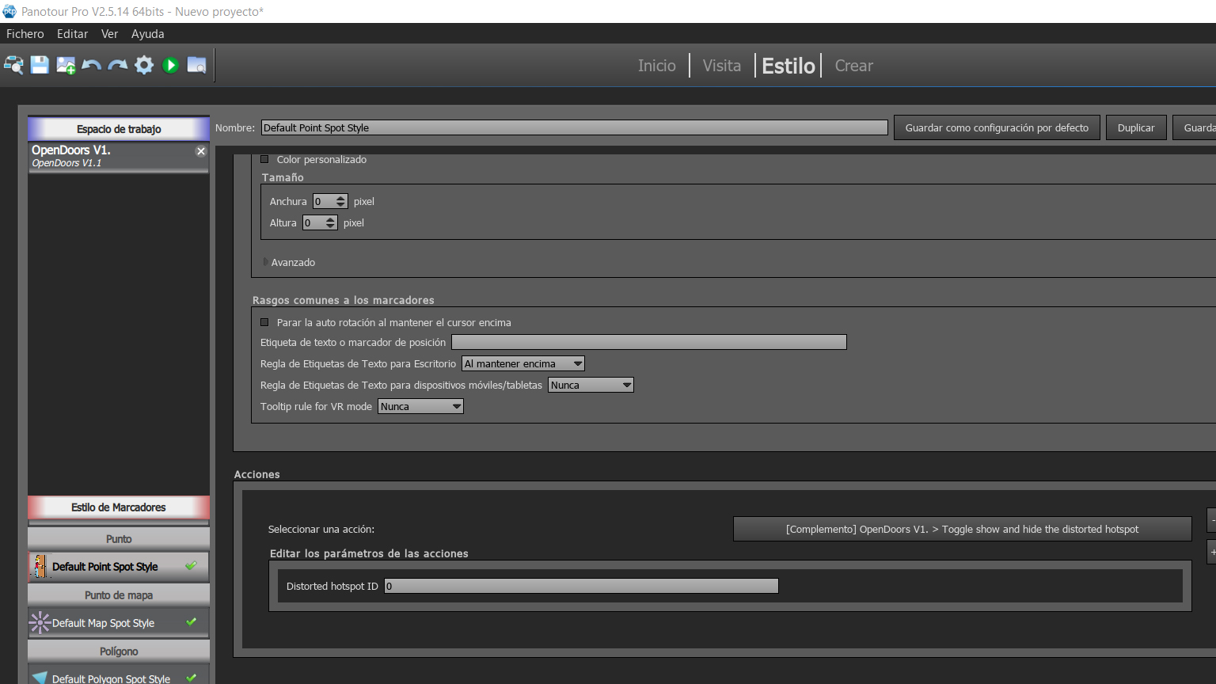Image resolution: width=1216 pixels, height=684 pixels.
Task: Increase or decrease Anchura with the spinner arrows
Action: pos(340,201)
